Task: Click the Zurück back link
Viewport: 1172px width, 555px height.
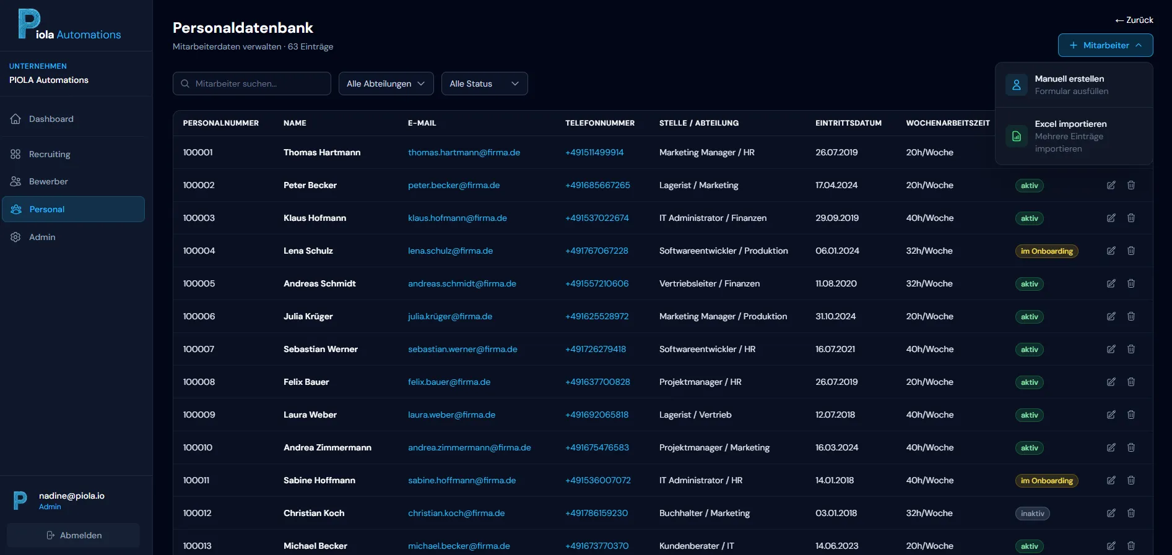Action: [1134, 20]
